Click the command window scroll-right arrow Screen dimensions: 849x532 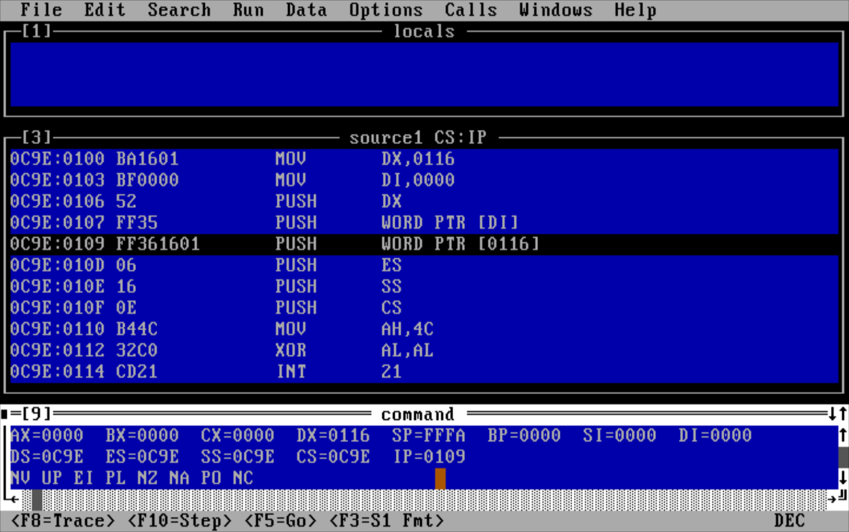click(x=832, y=499)
